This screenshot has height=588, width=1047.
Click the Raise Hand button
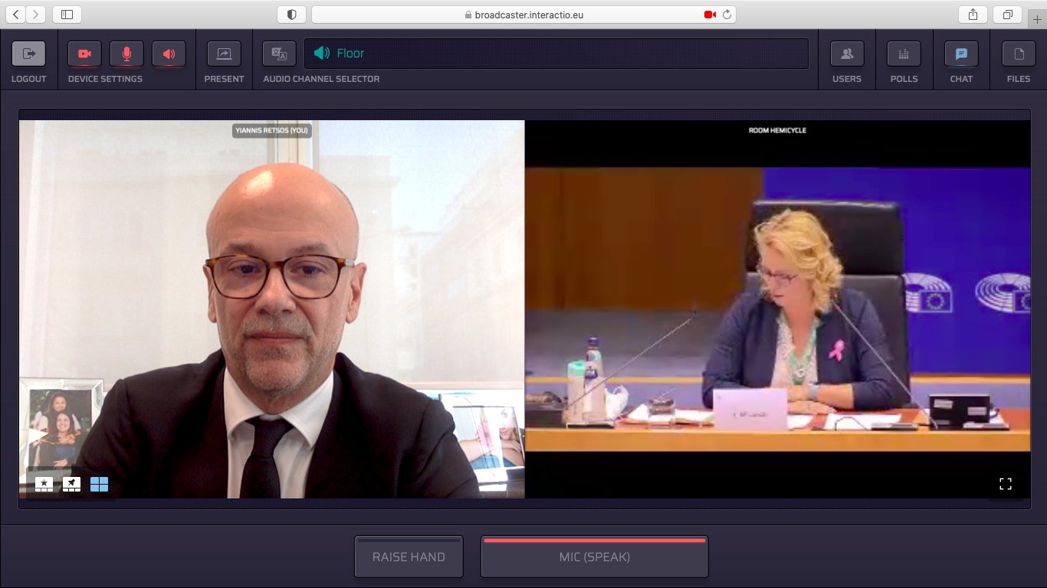click(x=409, y=557)
